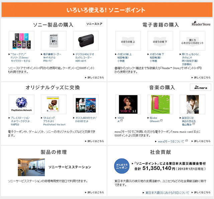
Task: Click the がんばろうニッポン blue circle badge
Action: point(122,166)
